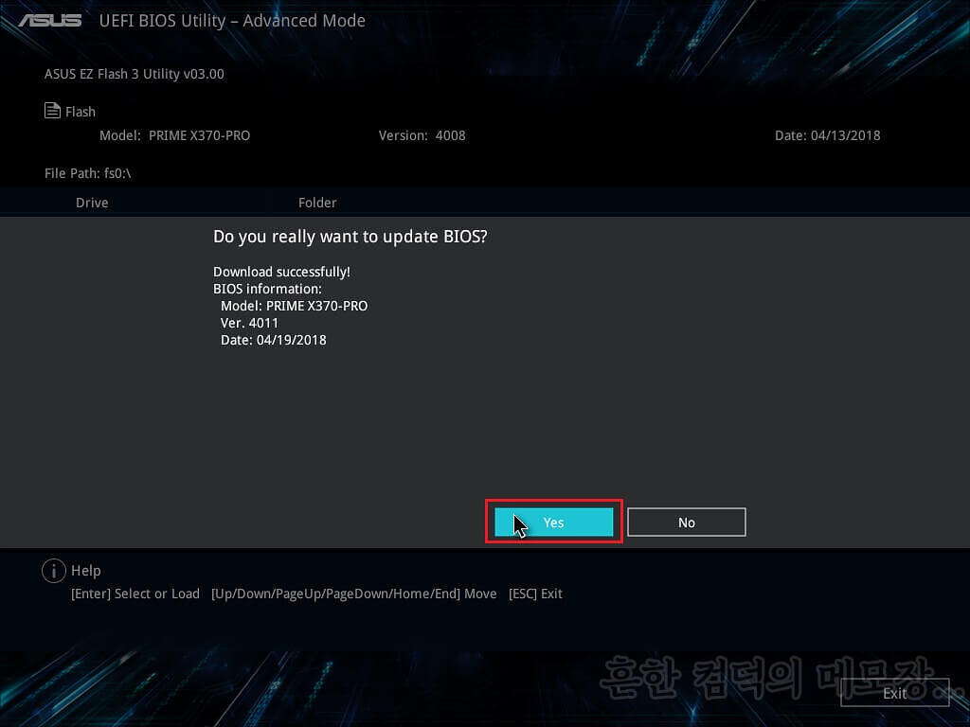Click the Up/Down/PageUp/PageDown/Home/End Move hint
Viewport: 970px width, 727px height.
pyautogui.click(x=354, y=594)
